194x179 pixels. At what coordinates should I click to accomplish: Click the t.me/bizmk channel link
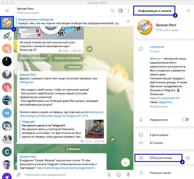(x=157, y=47)
